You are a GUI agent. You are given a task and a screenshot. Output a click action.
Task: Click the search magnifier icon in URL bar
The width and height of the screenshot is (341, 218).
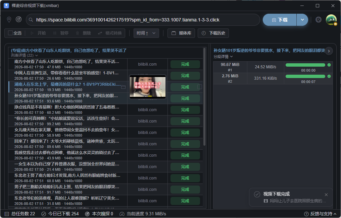click(31, 20)
